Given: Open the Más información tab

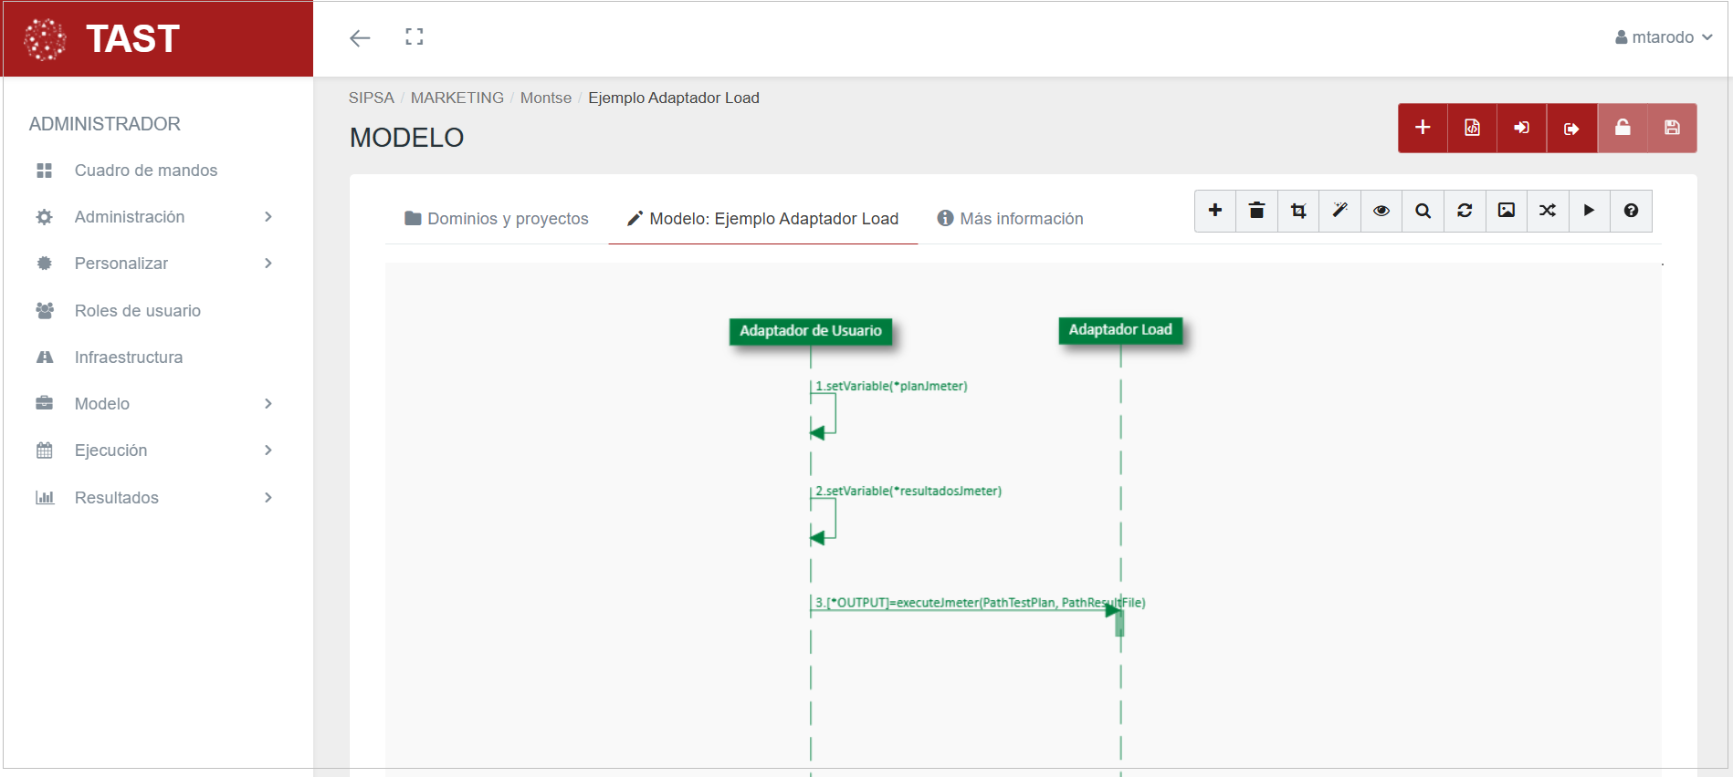Looking at the screenshot, I should [1010, 219].
